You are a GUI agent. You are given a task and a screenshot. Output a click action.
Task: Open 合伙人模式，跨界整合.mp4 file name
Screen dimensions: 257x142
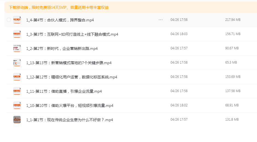point(60,20)
